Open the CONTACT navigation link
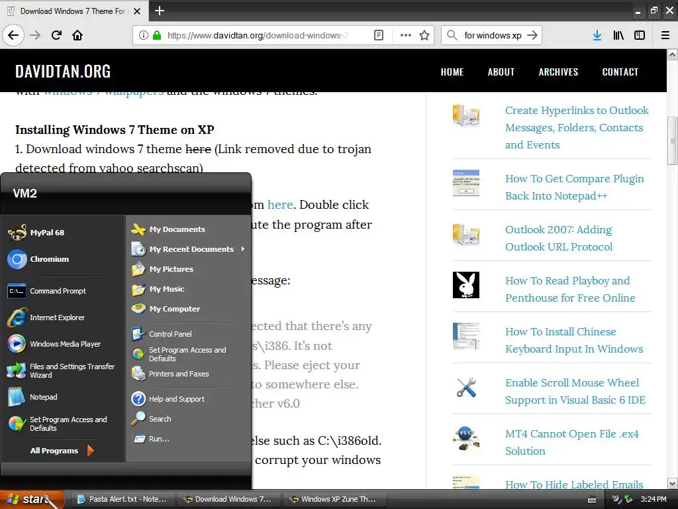This screenshot has height=509, width=678. [x=620, y=72]
